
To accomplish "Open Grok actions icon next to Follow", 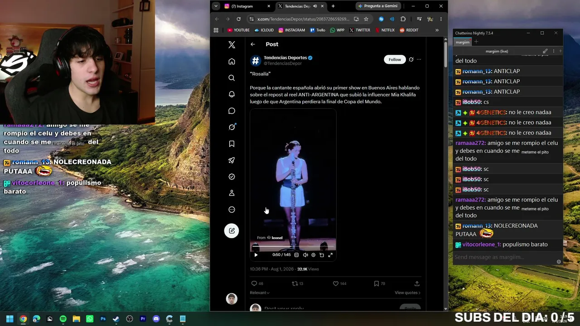I will click(x=411, y=59).
